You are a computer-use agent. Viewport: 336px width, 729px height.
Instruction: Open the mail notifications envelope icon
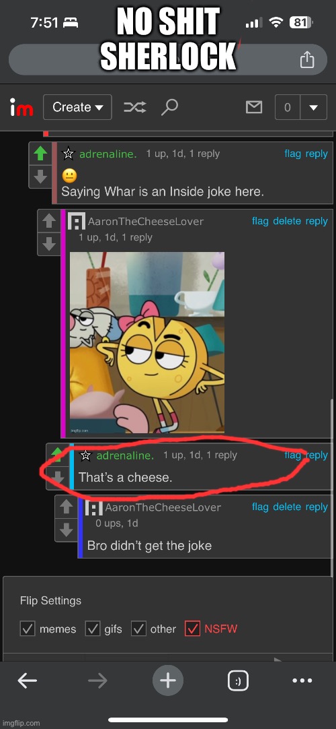(x=253, y=107)
